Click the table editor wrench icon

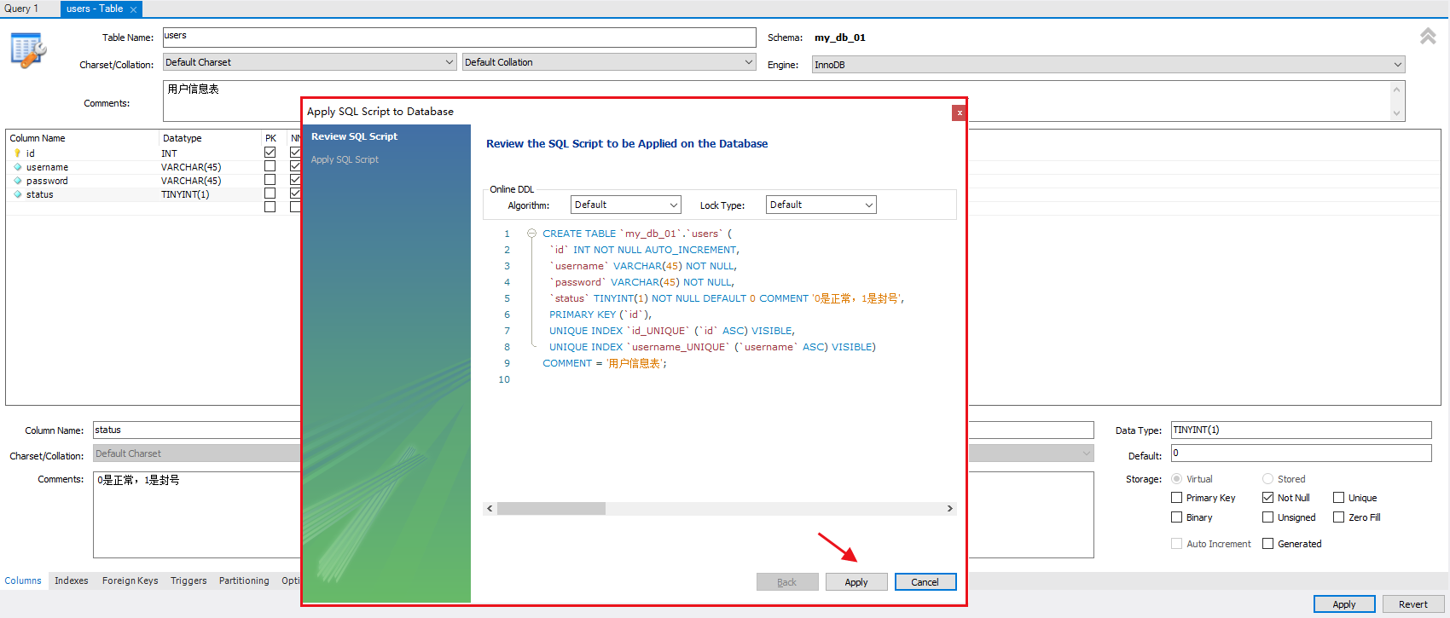tap(28, 50)
